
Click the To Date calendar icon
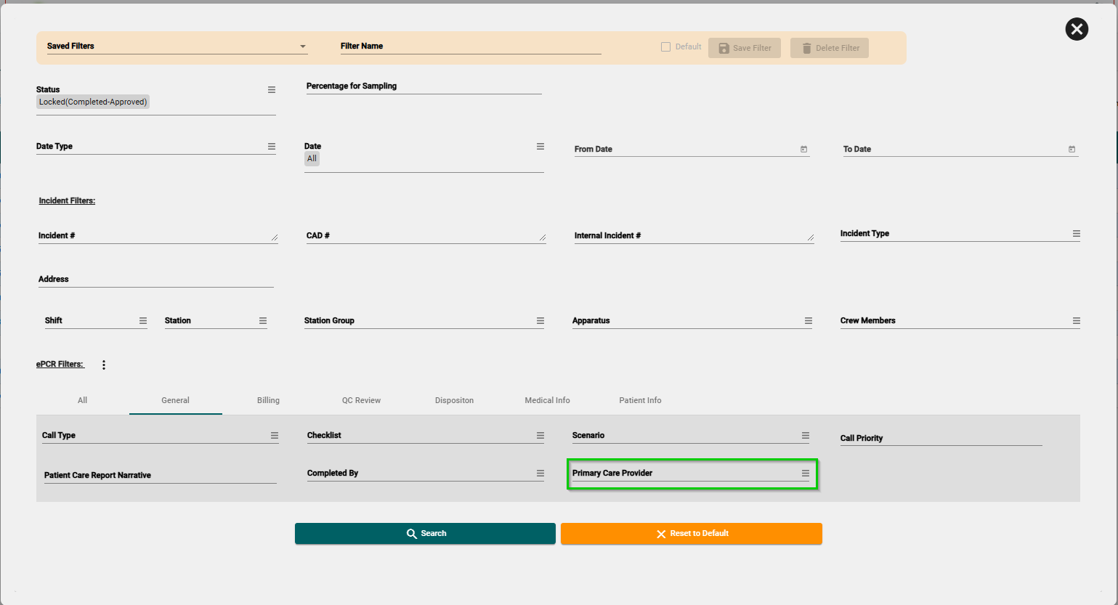click(1072, 150)
